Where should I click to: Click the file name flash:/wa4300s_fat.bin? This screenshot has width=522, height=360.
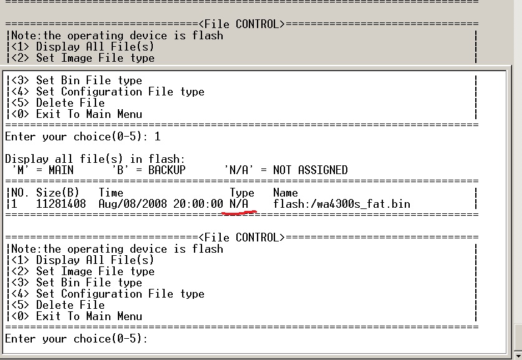pyautogui.click(x=341, y=204)
